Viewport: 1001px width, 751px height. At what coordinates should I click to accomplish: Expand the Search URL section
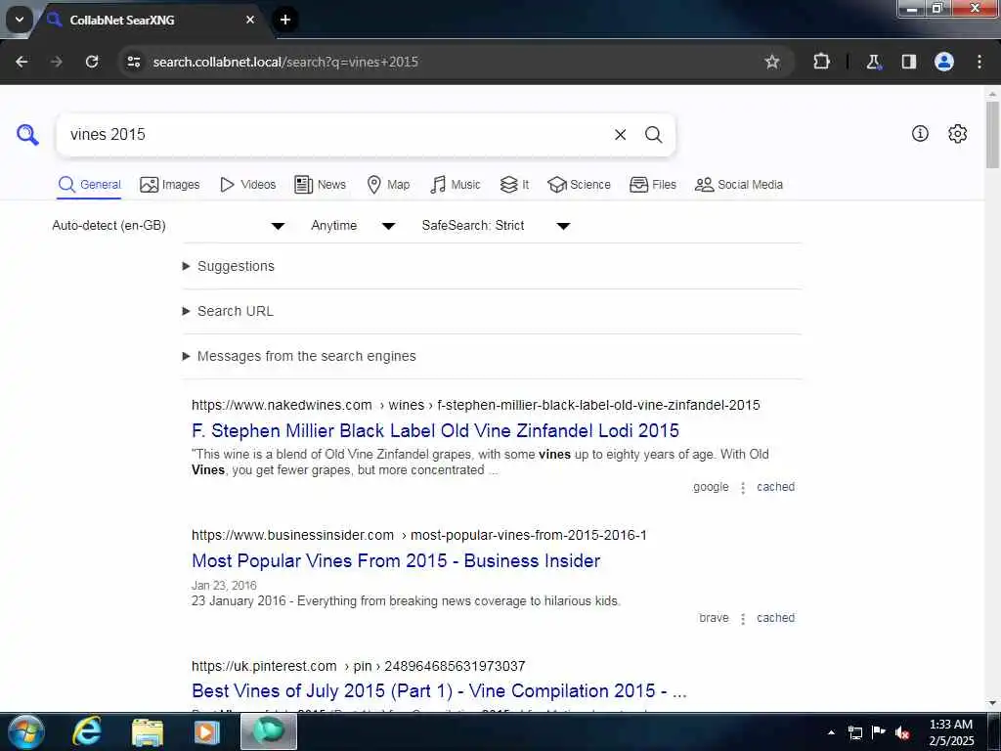click(229, 311)
